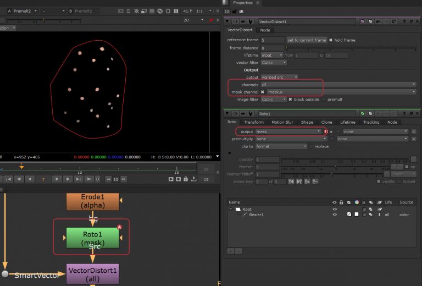The height and width of the screenshot is (286, 422).
Task: Enable the replace checkbox
Action: click(311, 146)
